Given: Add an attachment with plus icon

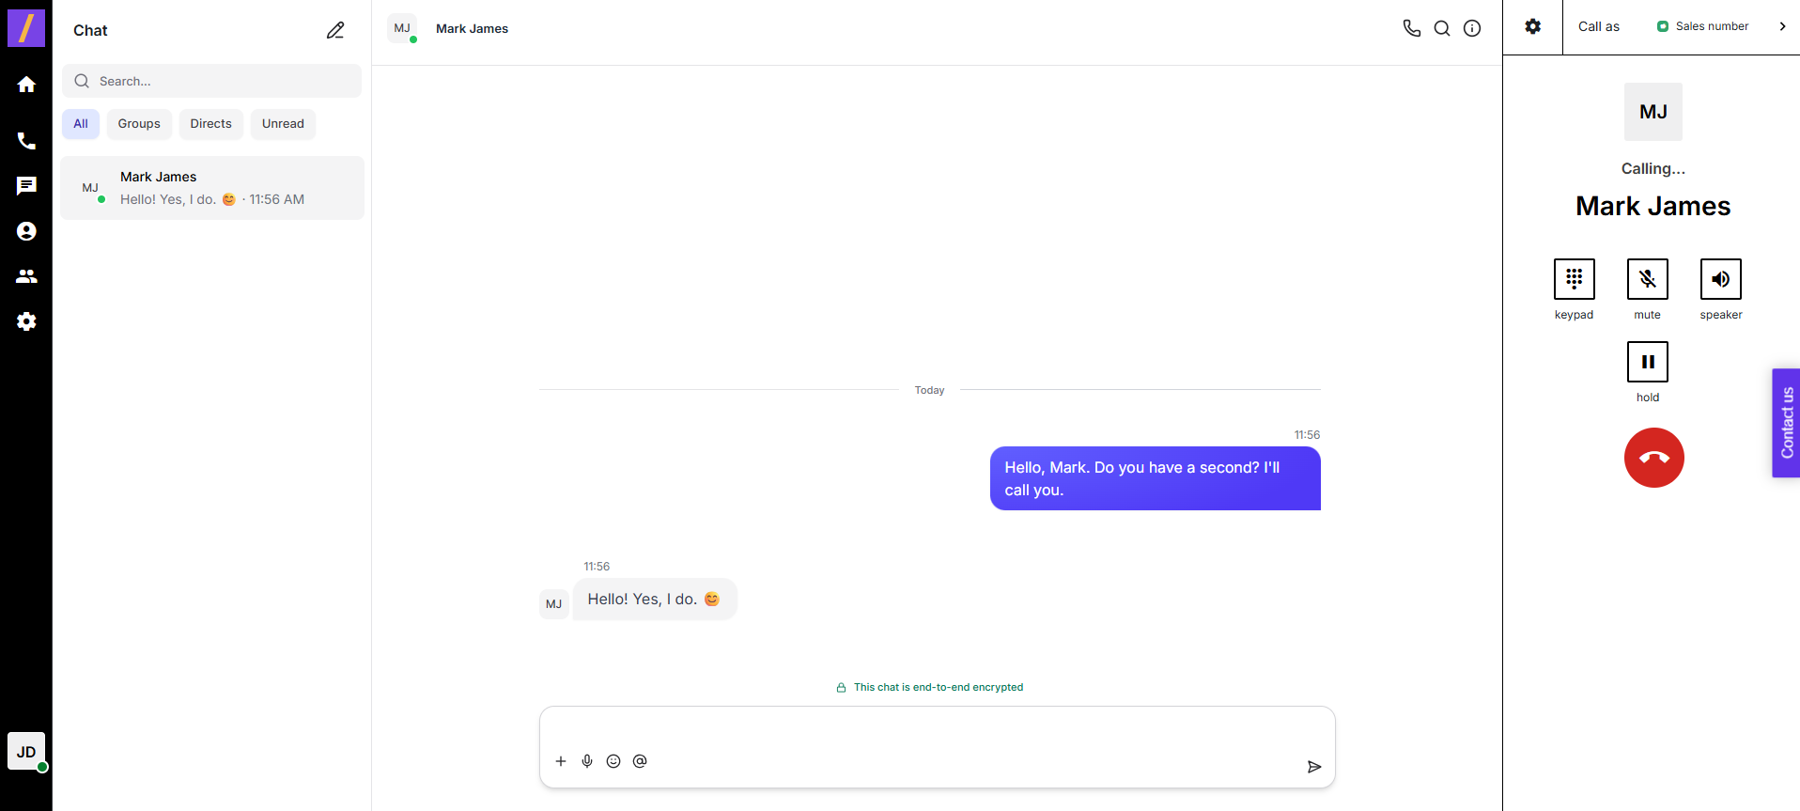Looking at the screenshot, I should (561, 761).
